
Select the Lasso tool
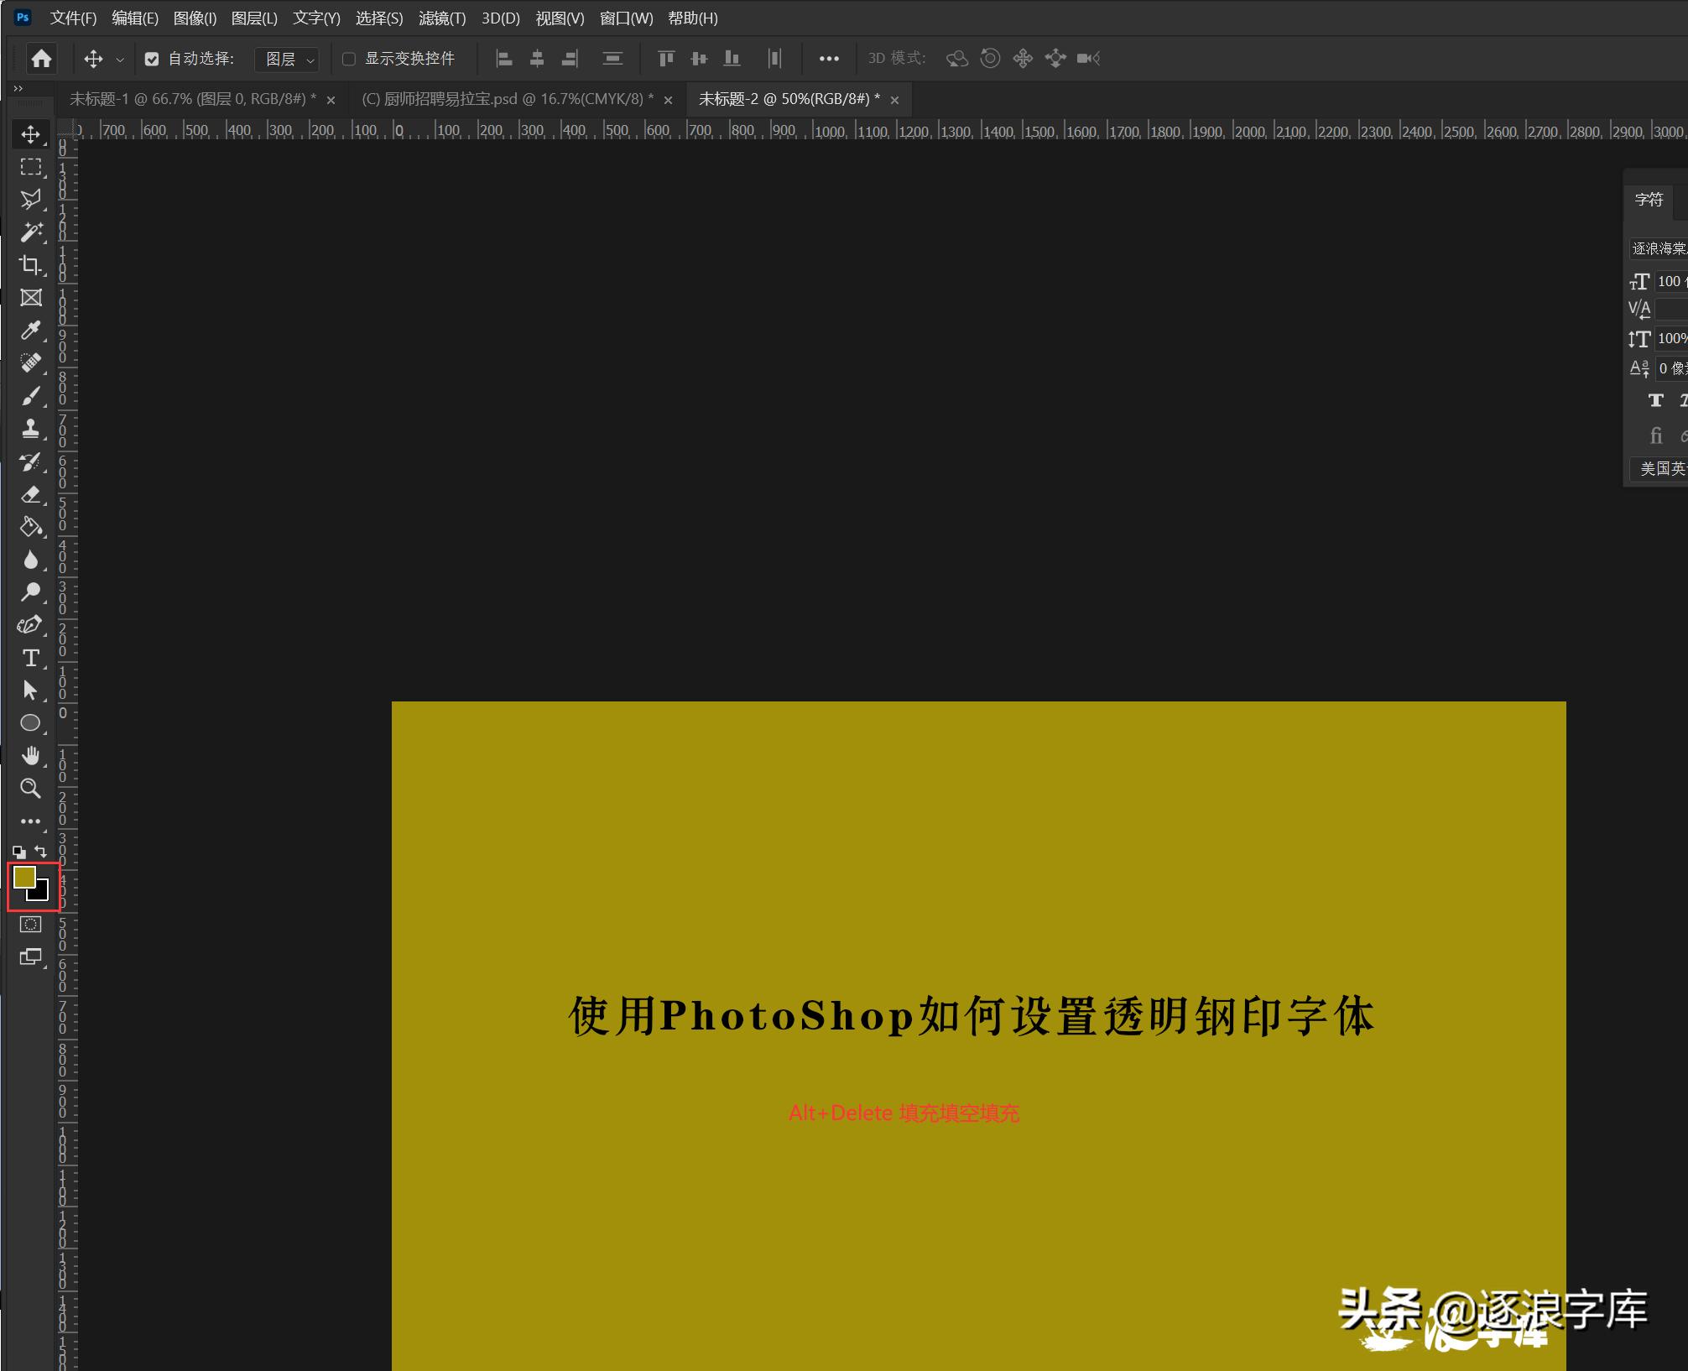(x=31, y=200)
